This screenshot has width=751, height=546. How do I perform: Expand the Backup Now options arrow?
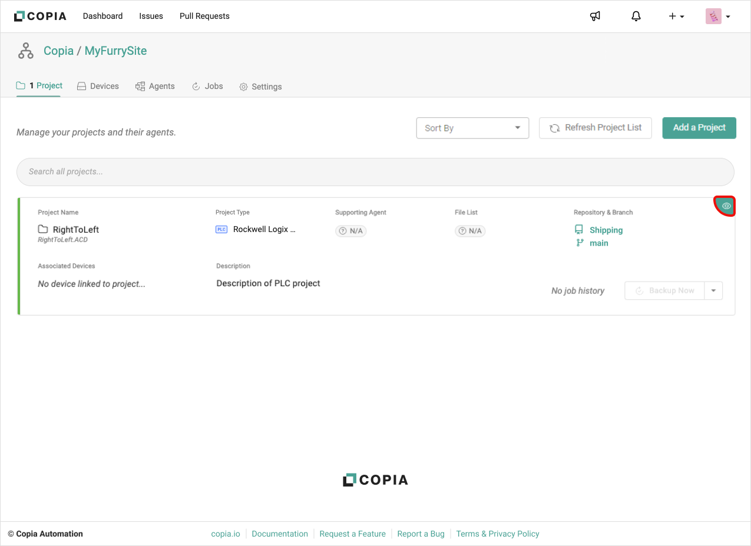(x=714, y=290)
